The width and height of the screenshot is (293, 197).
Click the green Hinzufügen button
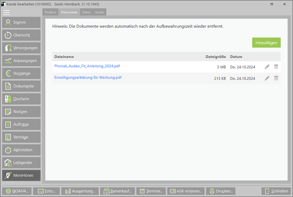[266, 42]
